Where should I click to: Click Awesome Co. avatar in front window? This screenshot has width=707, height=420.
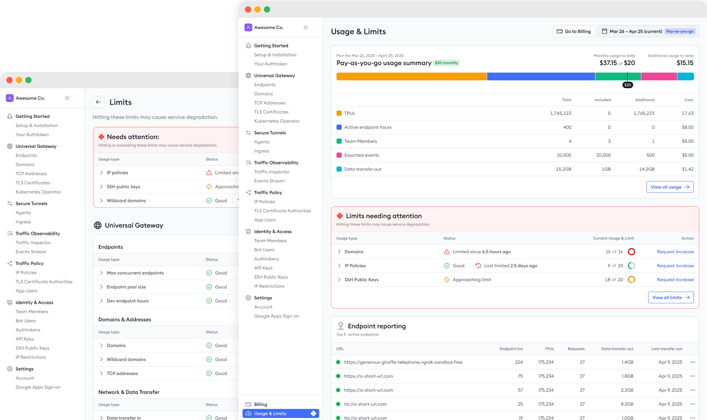248,27
